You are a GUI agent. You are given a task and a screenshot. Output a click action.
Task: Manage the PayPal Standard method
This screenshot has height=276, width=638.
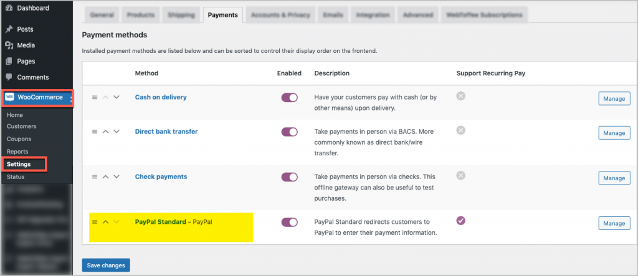614,223
